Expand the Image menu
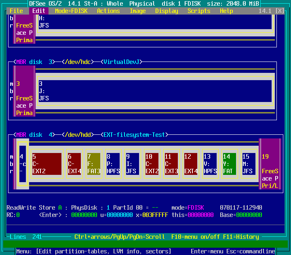This screenshot has width=291, height=255. click(x=137, y=11)
